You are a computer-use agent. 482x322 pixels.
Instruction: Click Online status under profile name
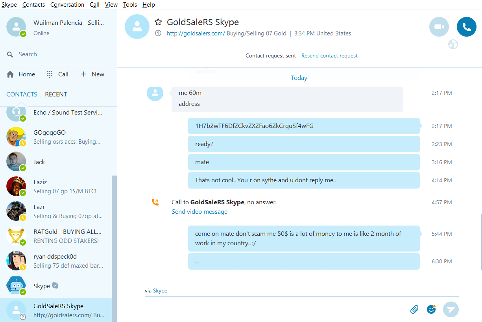click(41, 33)
